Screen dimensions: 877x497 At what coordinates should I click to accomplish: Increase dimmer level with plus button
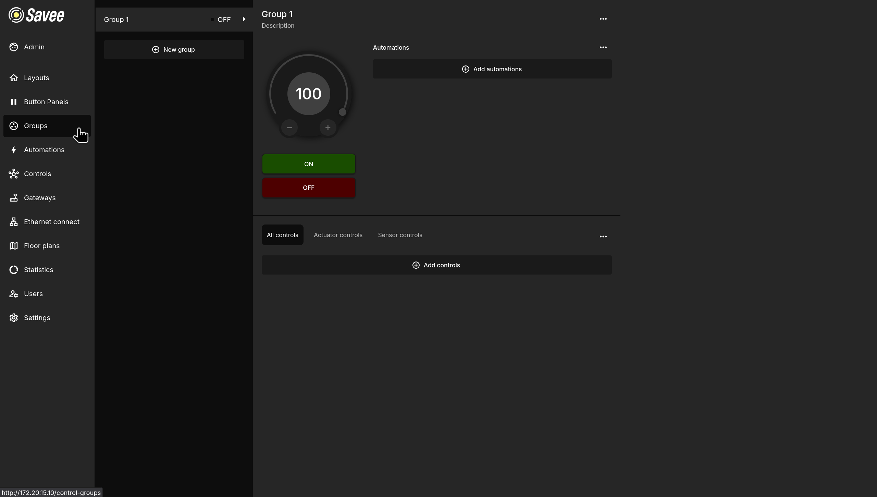[328, 128]
